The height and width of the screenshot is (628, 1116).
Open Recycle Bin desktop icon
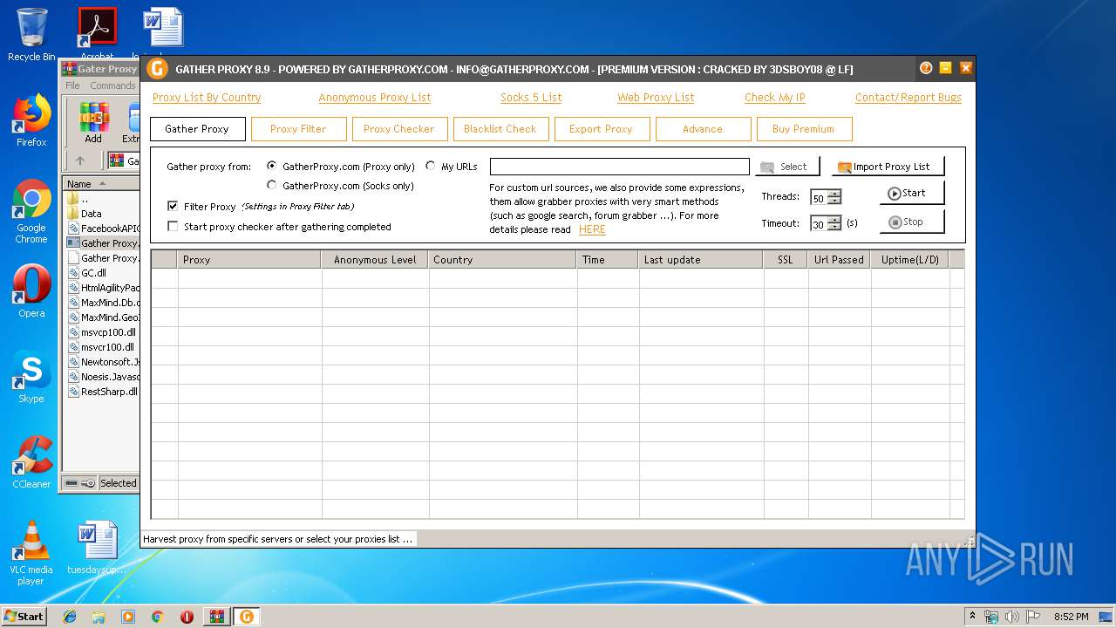[31, 35]
